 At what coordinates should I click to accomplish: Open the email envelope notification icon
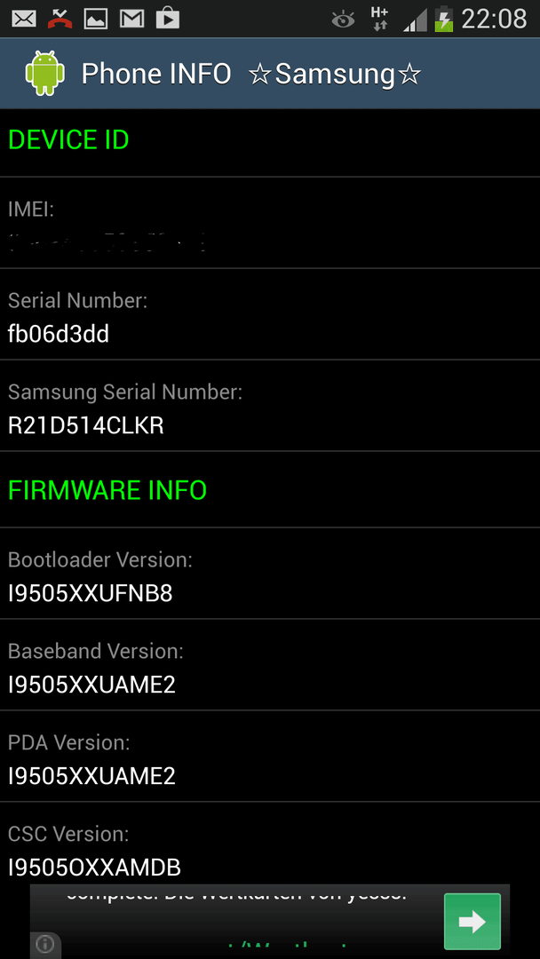[24, 19]
